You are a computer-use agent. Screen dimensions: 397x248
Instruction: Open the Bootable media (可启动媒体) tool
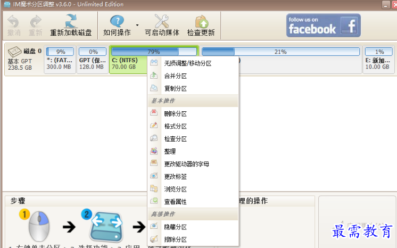tap(162, 21)
